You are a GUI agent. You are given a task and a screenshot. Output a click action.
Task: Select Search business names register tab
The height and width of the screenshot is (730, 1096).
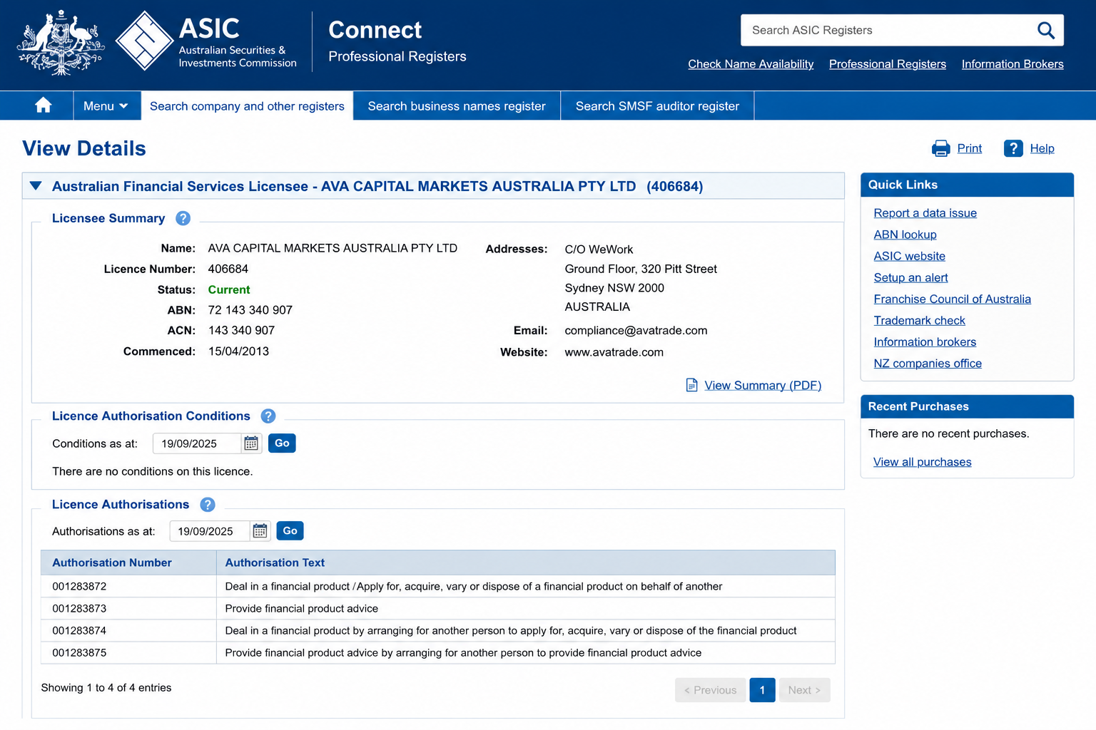coord(457,106)
